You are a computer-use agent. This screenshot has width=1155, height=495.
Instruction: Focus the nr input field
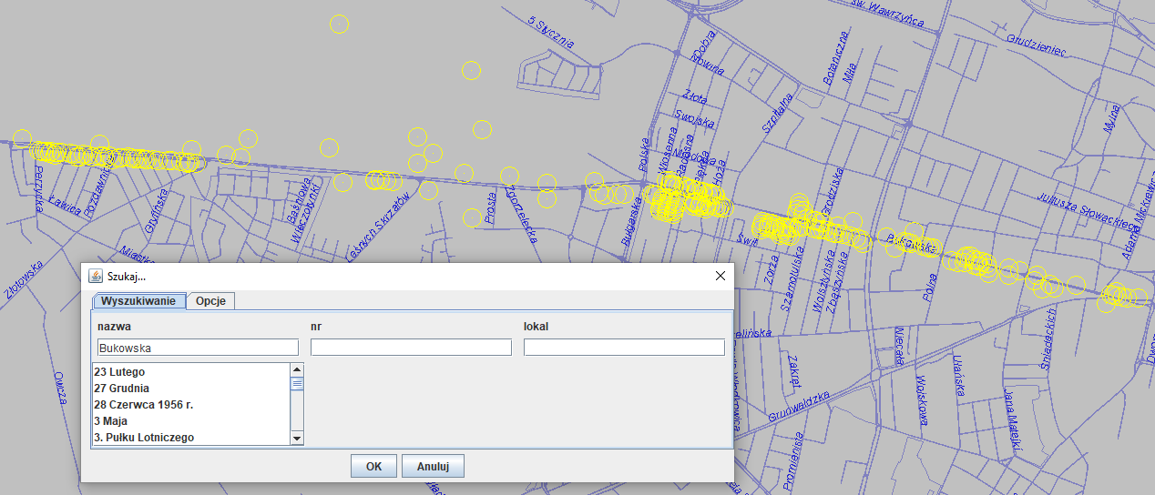[x=411, y=348]
